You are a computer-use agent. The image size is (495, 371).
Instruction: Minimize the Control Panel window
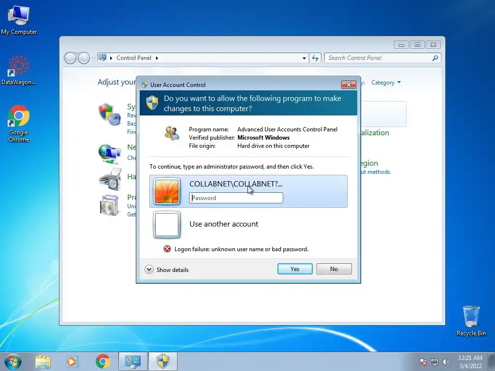click(401, 45)
